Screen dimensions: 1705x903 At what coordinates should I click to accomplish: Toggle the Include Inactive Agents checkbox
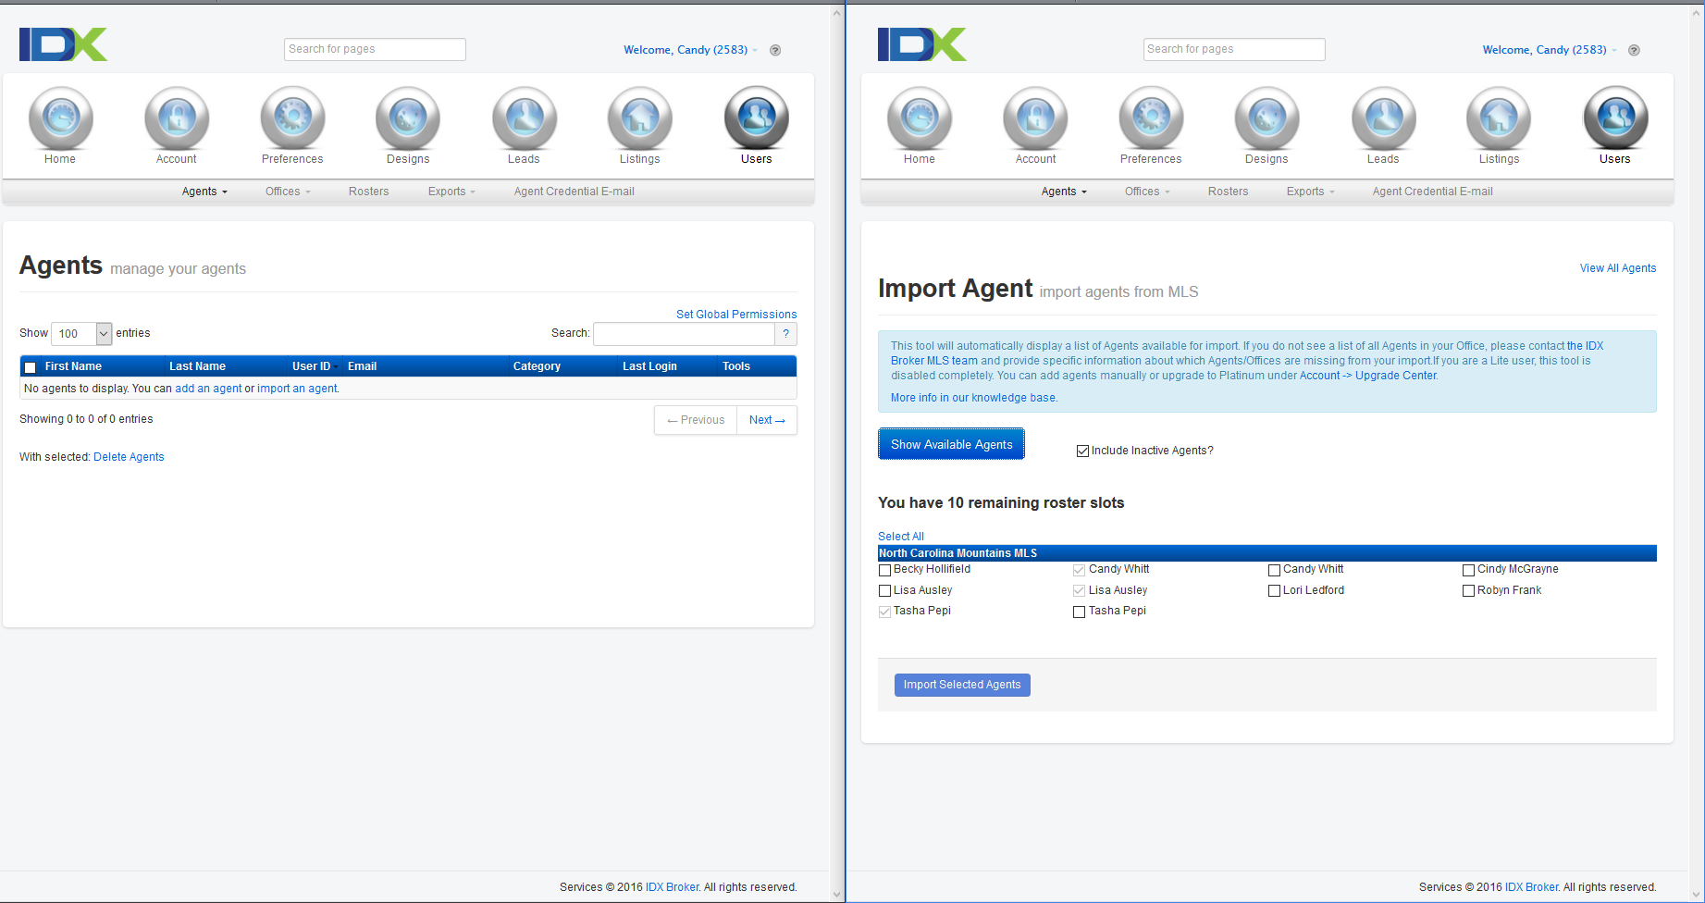[x=1082, y=451]
